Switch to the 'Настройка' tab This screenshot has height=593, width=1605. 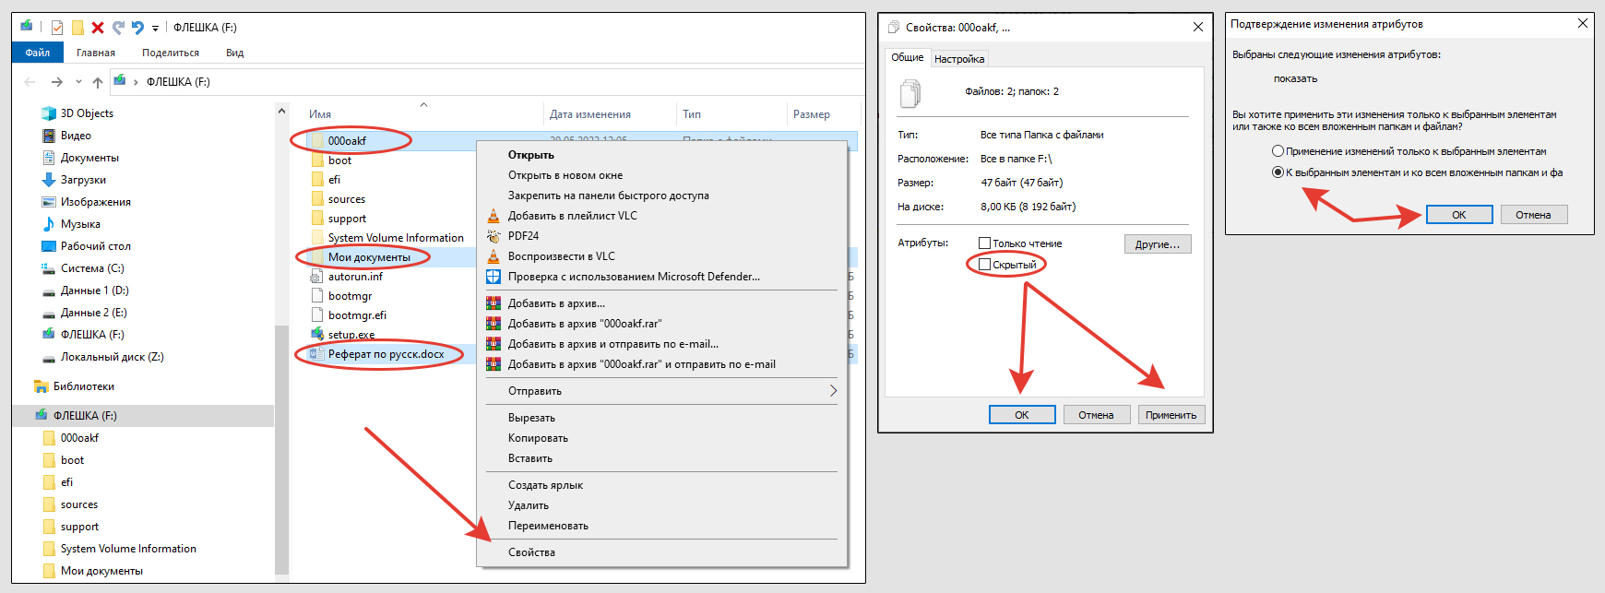tap(959, 59)
